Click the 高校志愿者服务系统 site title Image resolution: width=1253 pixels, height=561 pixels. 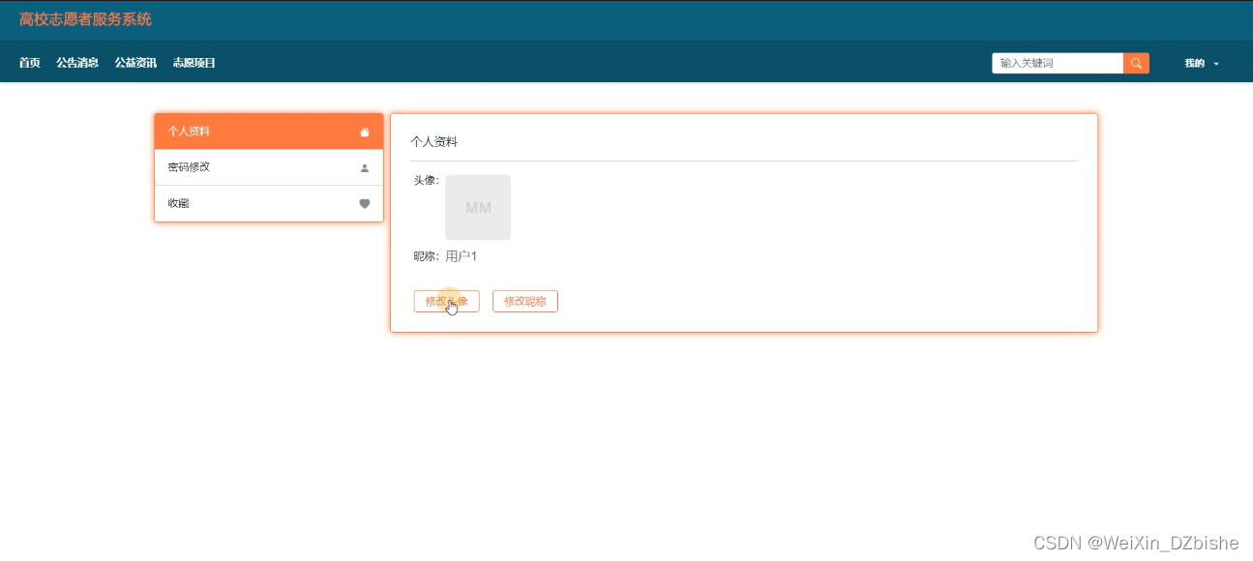[x=85, y=19]
